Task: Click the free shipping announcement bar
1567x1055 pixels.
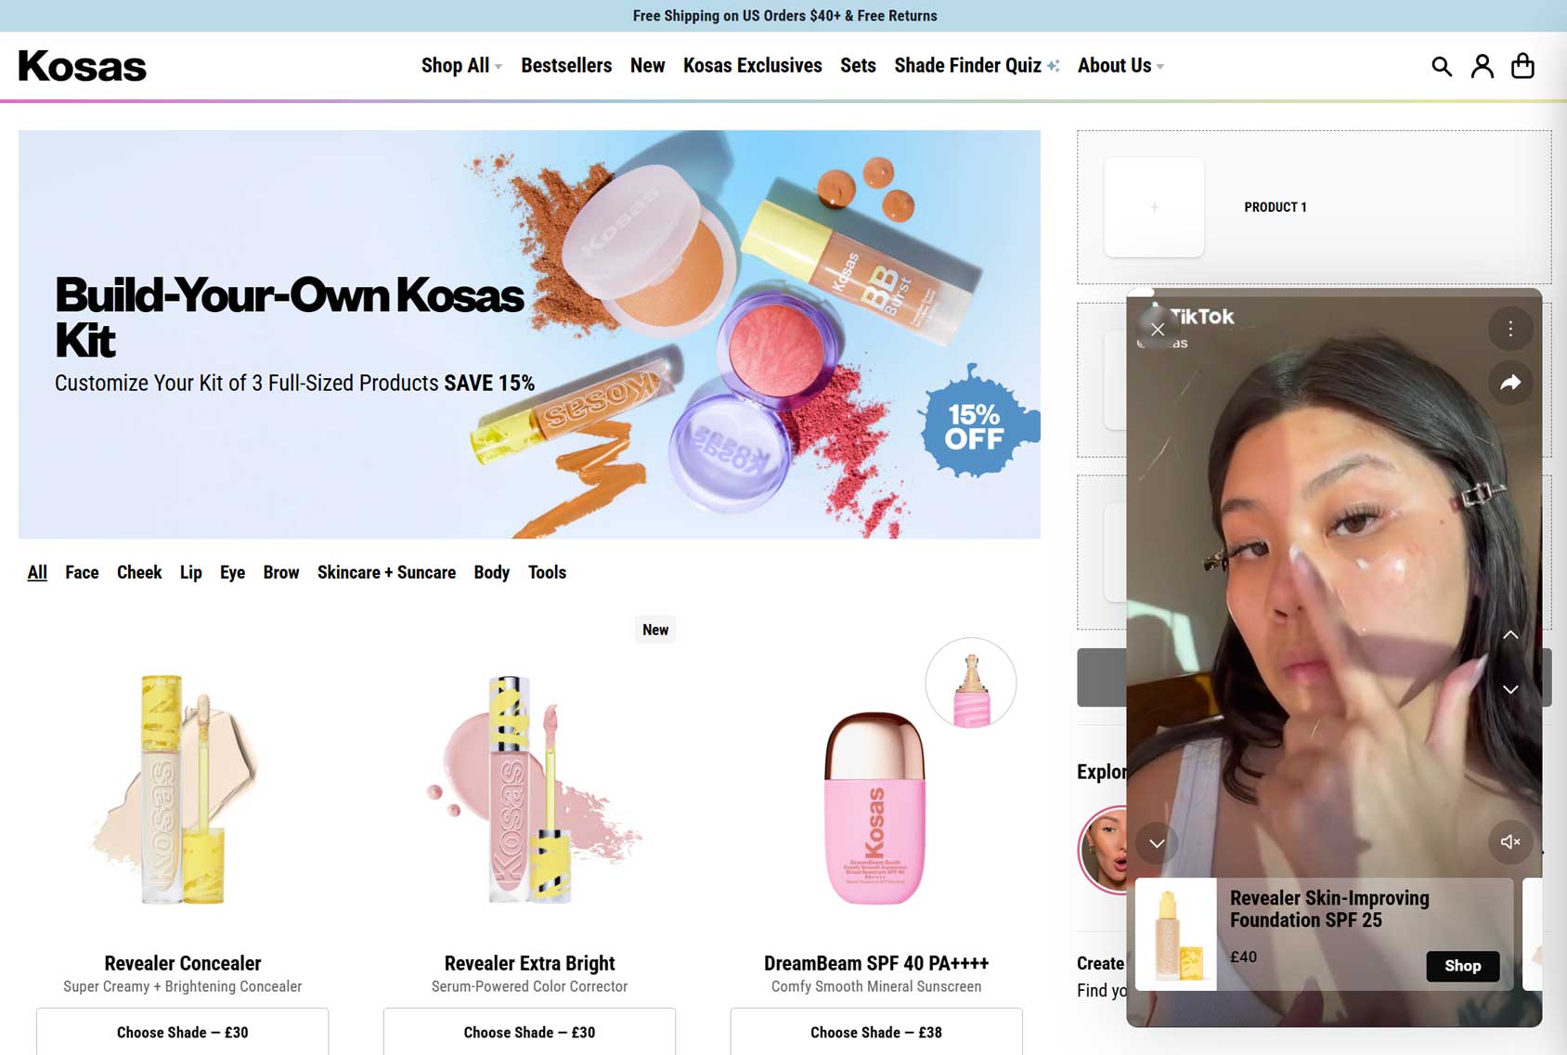Action: point(783,16)
